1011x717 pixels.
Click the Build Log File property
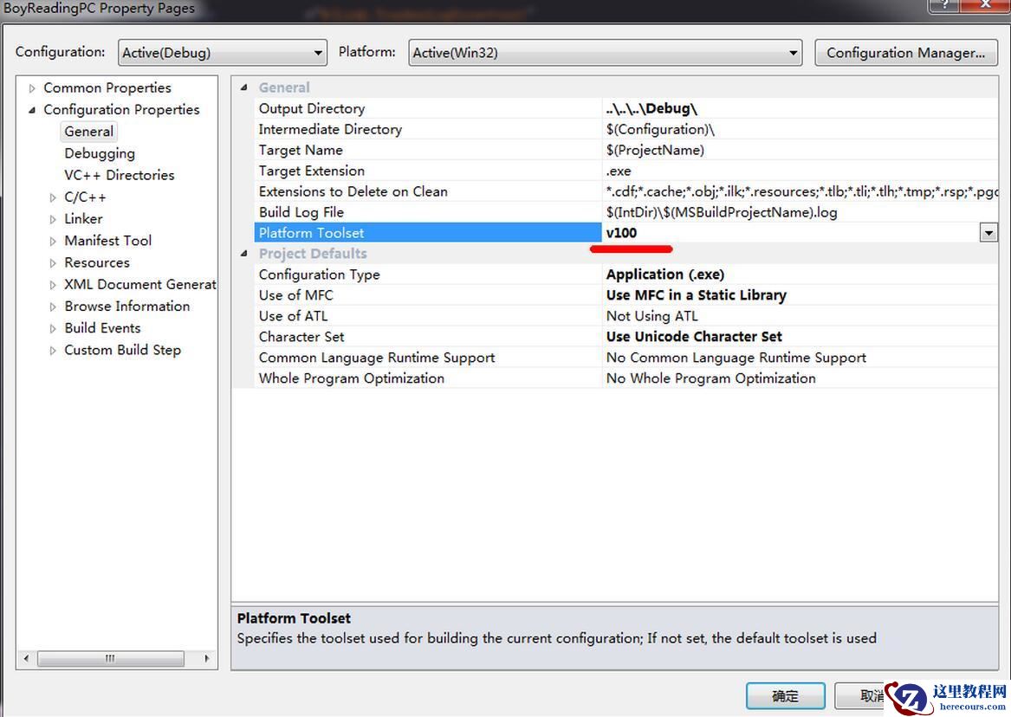point(301,212)
